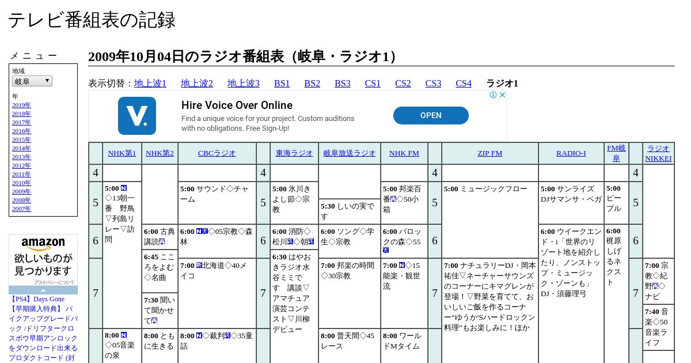Open the NHK FM station link

[x=404, y=153]
